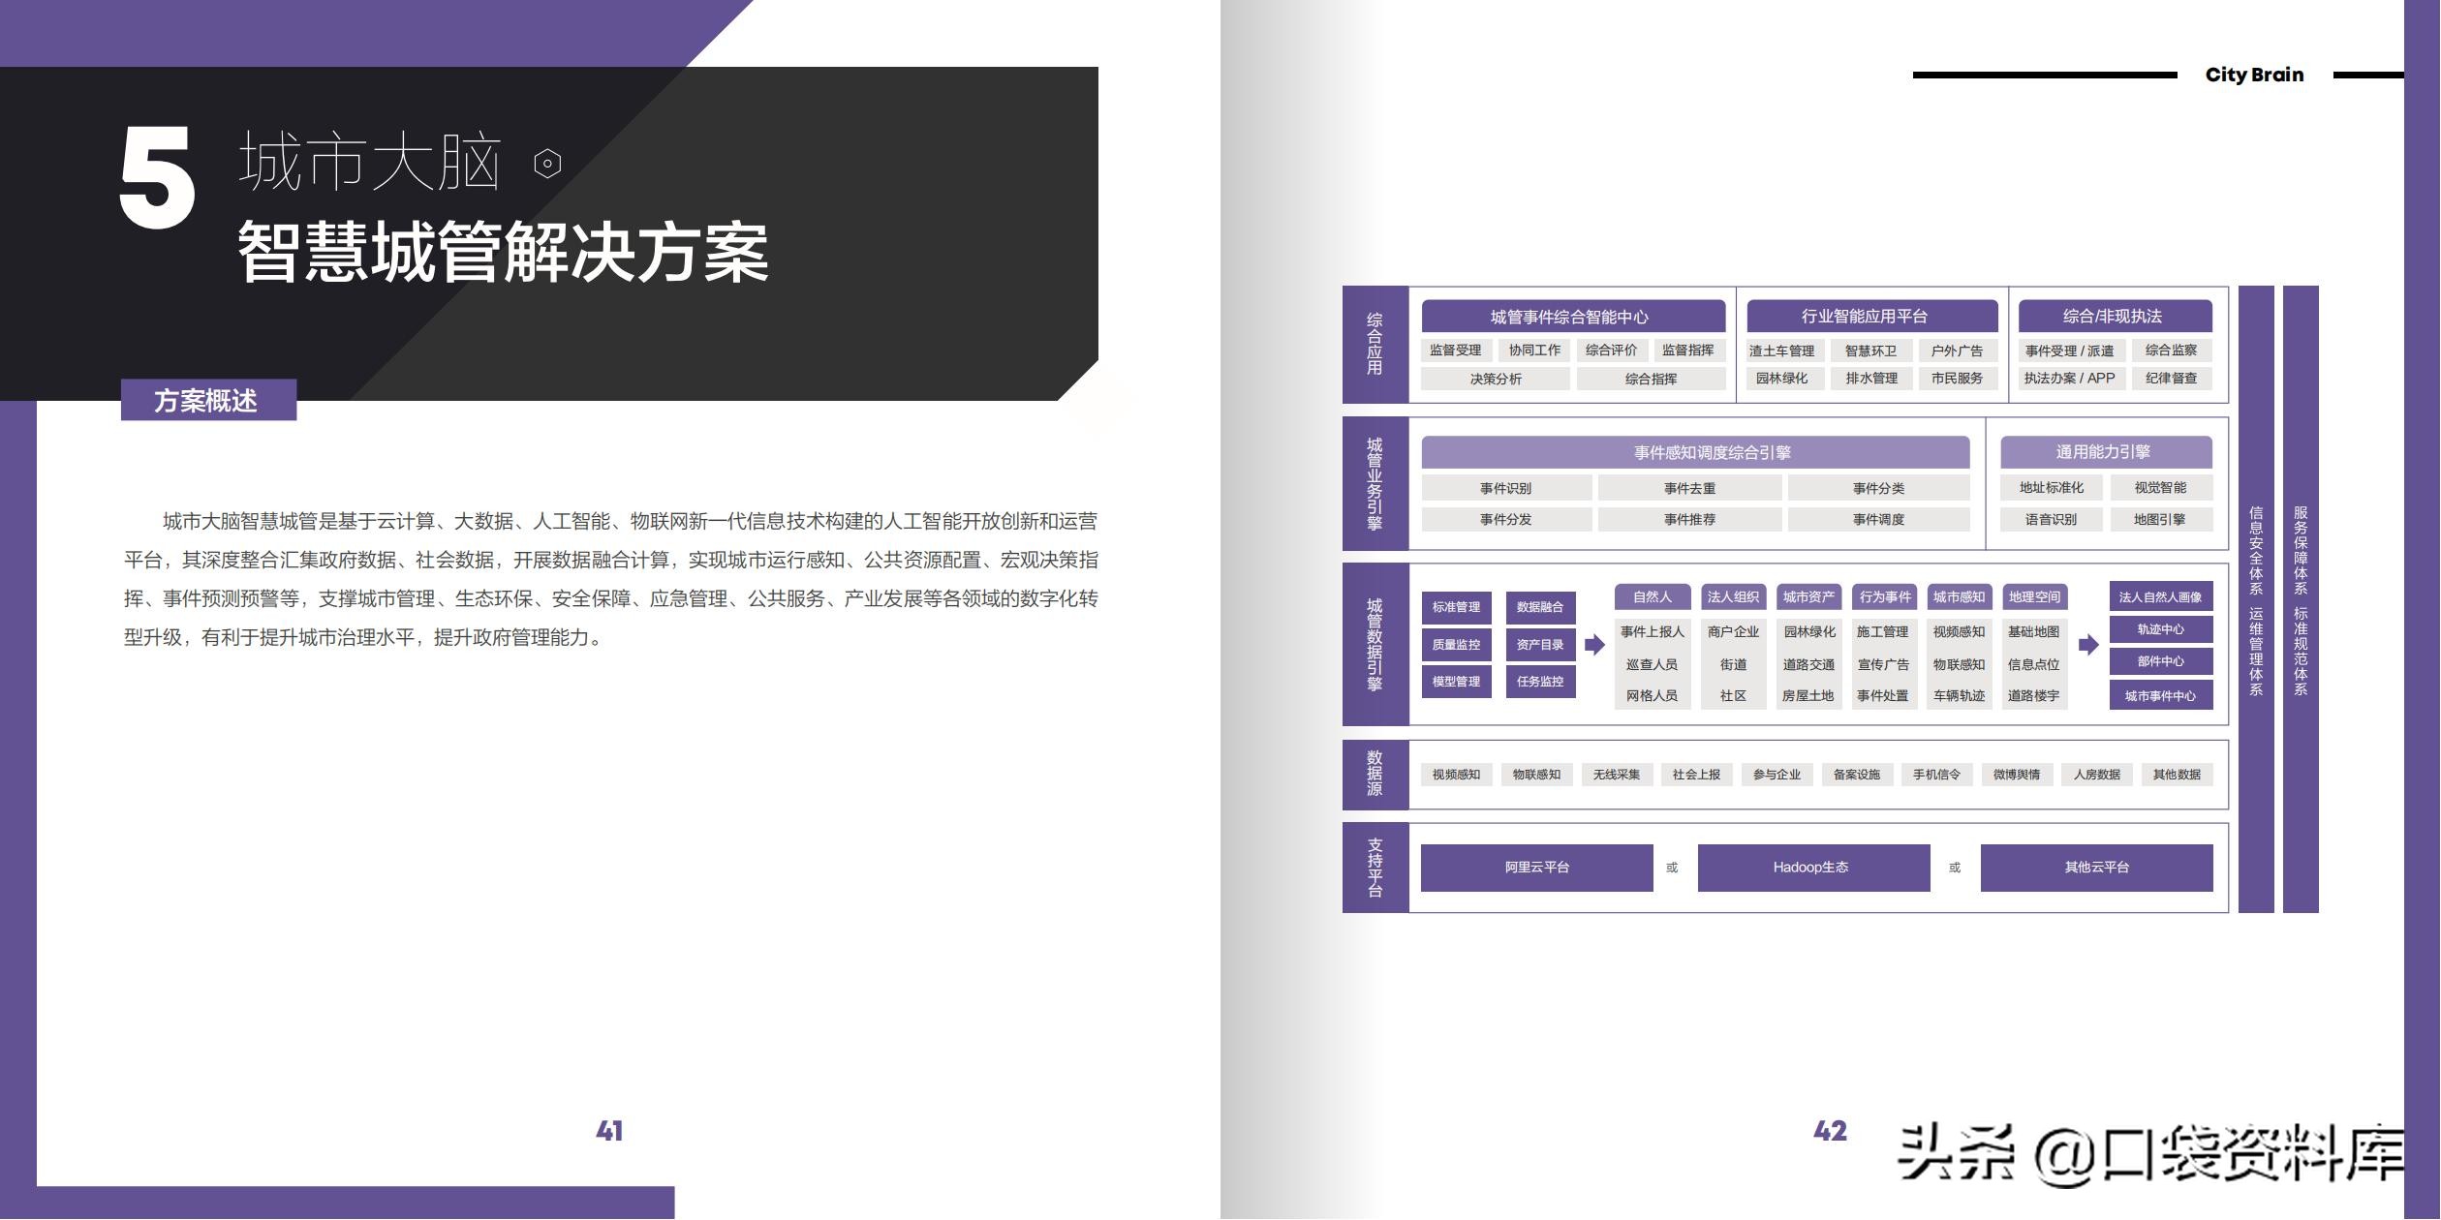This screenshot has height=1220, width=2441.
Task: Select the 部件中心 button
Action: click(2161, 662)
